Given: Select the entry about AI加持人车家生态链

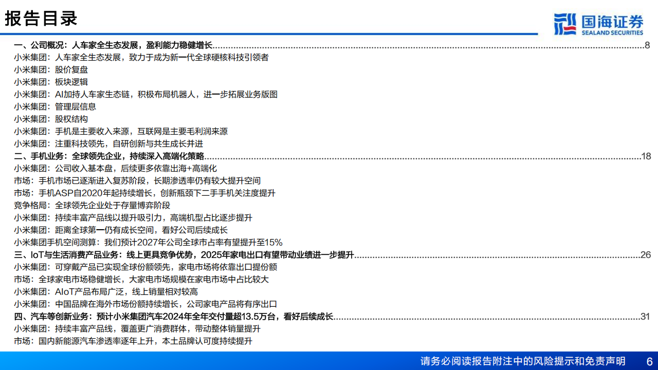Looking at the screenshot, I should [x=146, y=95].
